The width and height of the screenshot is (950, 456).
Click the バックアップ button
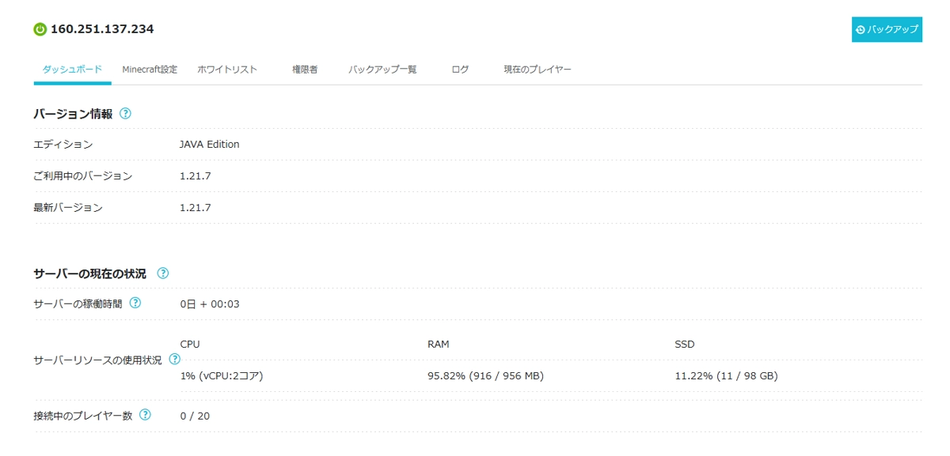point(887,29)
